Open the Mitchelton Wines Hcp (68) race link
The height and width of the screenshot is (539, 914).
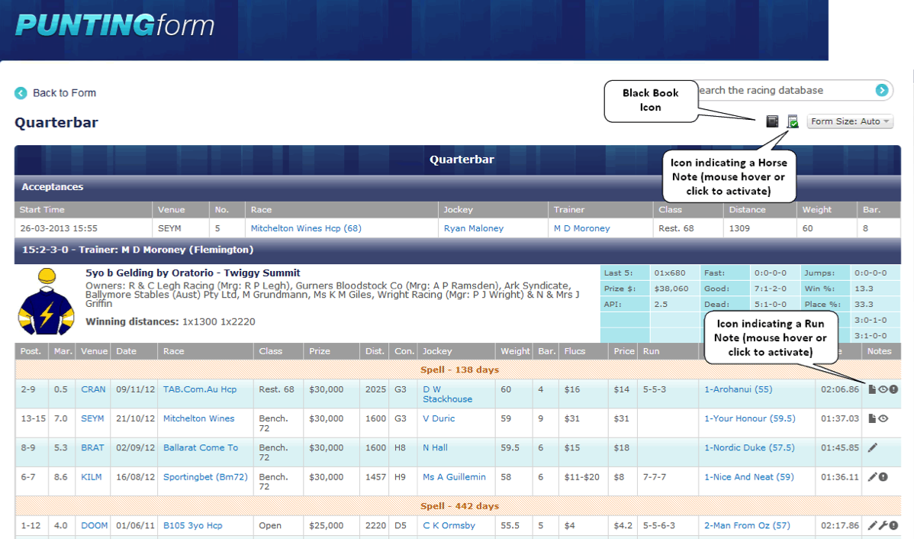306,228
